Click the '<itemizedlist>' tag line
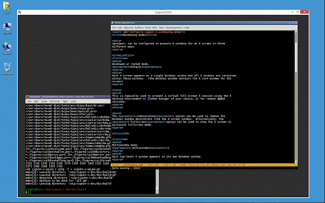This screenshot has height=203, width=325. coord(123,56)
